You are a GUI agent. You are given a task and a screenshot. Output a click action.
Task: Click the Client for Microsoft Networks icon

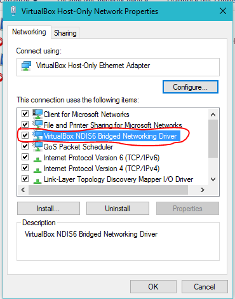(37, 114)
